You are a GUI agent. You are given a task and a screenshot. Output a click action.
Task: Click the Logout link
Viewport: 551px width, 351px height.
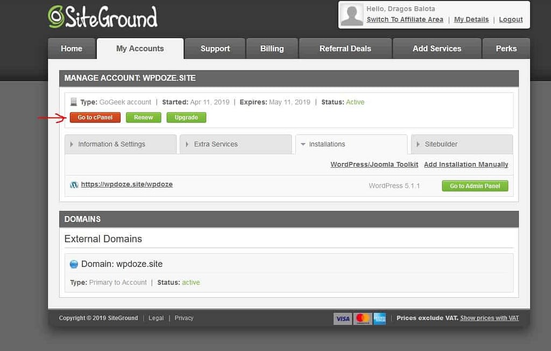511,20
